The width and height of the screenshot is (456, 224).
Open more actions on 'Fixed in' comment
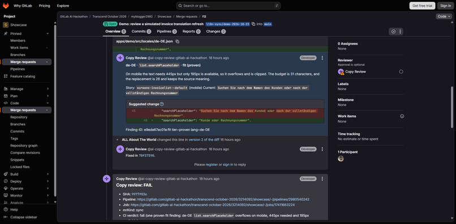[322, 149]
